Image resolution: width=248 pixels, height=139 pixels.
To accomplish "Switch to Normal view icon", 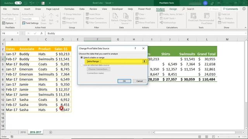I will point(200,137).
